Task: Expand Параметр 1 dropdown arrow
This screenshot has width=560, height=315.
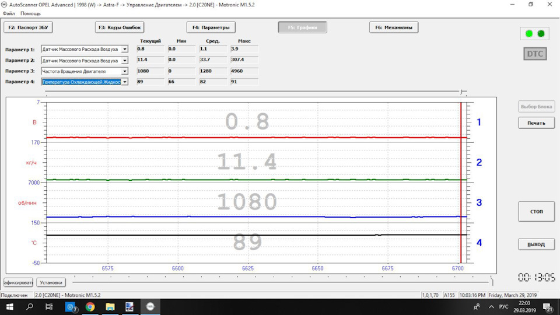Action: [x=125, y=49]
